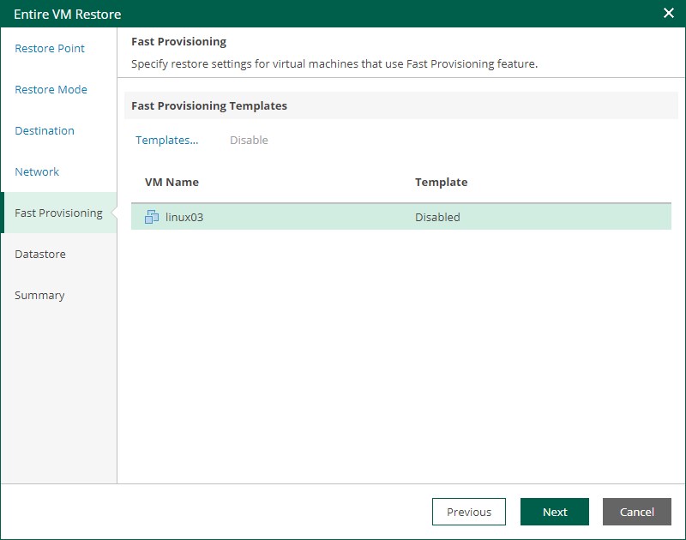Open the Summary step

click(x=39, y=295)
